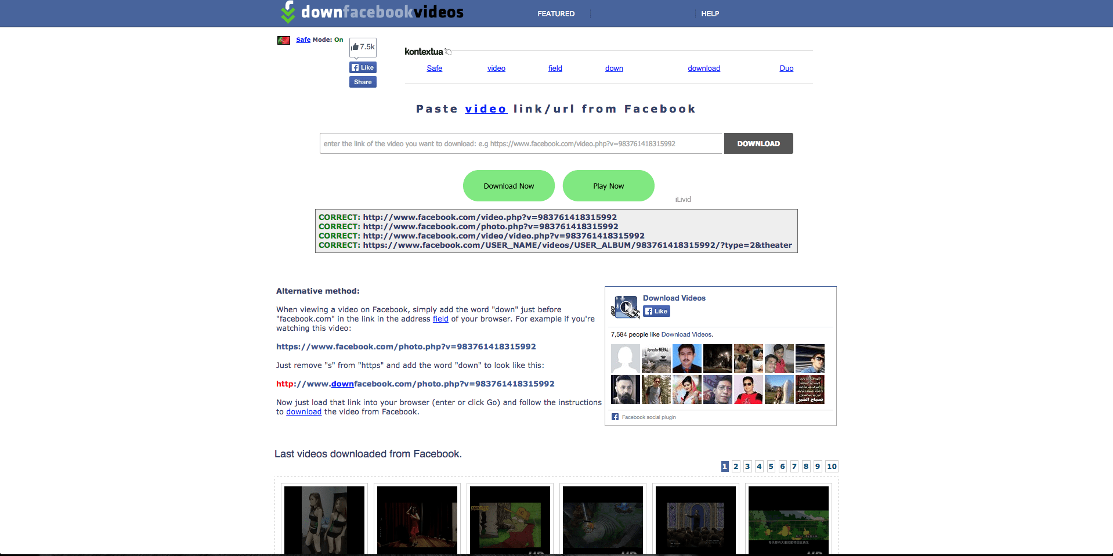Click the 7.5k thumbs-up counter
This screenshot has height=556, width=1113.
pyautogui.click(x=363, y=47)
